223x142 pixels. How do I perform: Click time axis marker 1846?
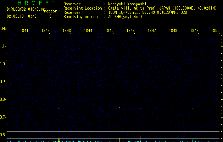130,31
